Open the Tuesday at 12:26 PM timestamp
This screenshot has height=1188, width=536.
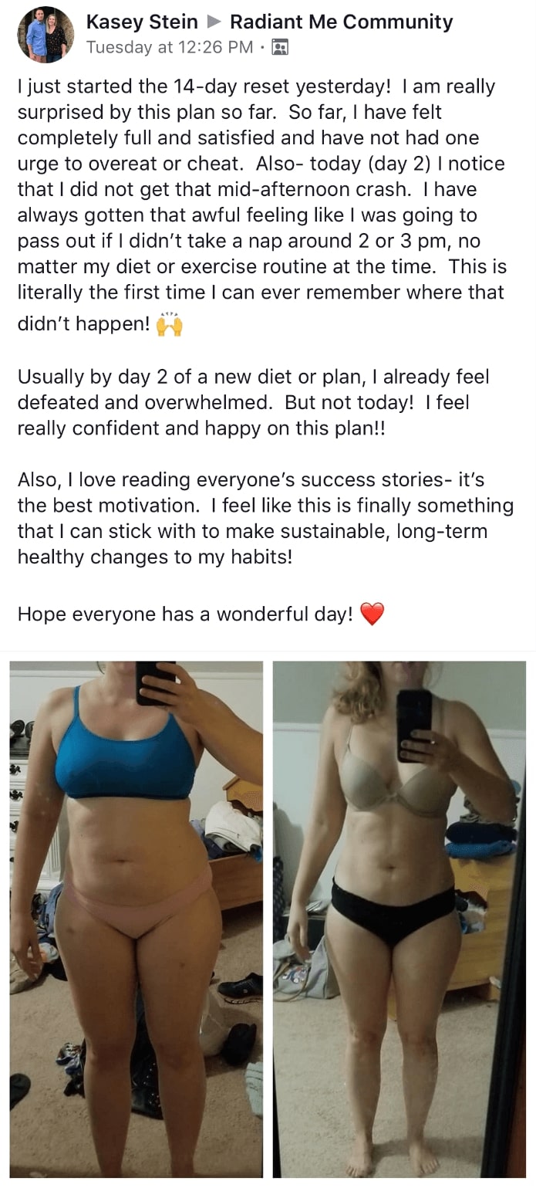tap(170, 47)
